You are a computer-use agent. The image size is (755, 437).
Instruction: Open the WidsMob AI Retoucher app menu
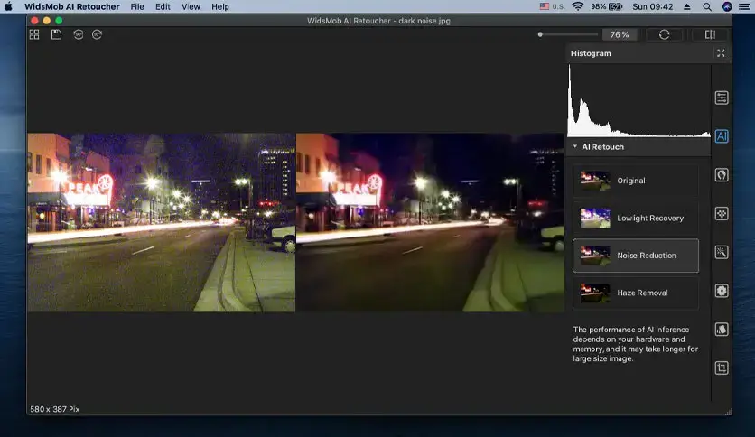(x=72, y=6)
